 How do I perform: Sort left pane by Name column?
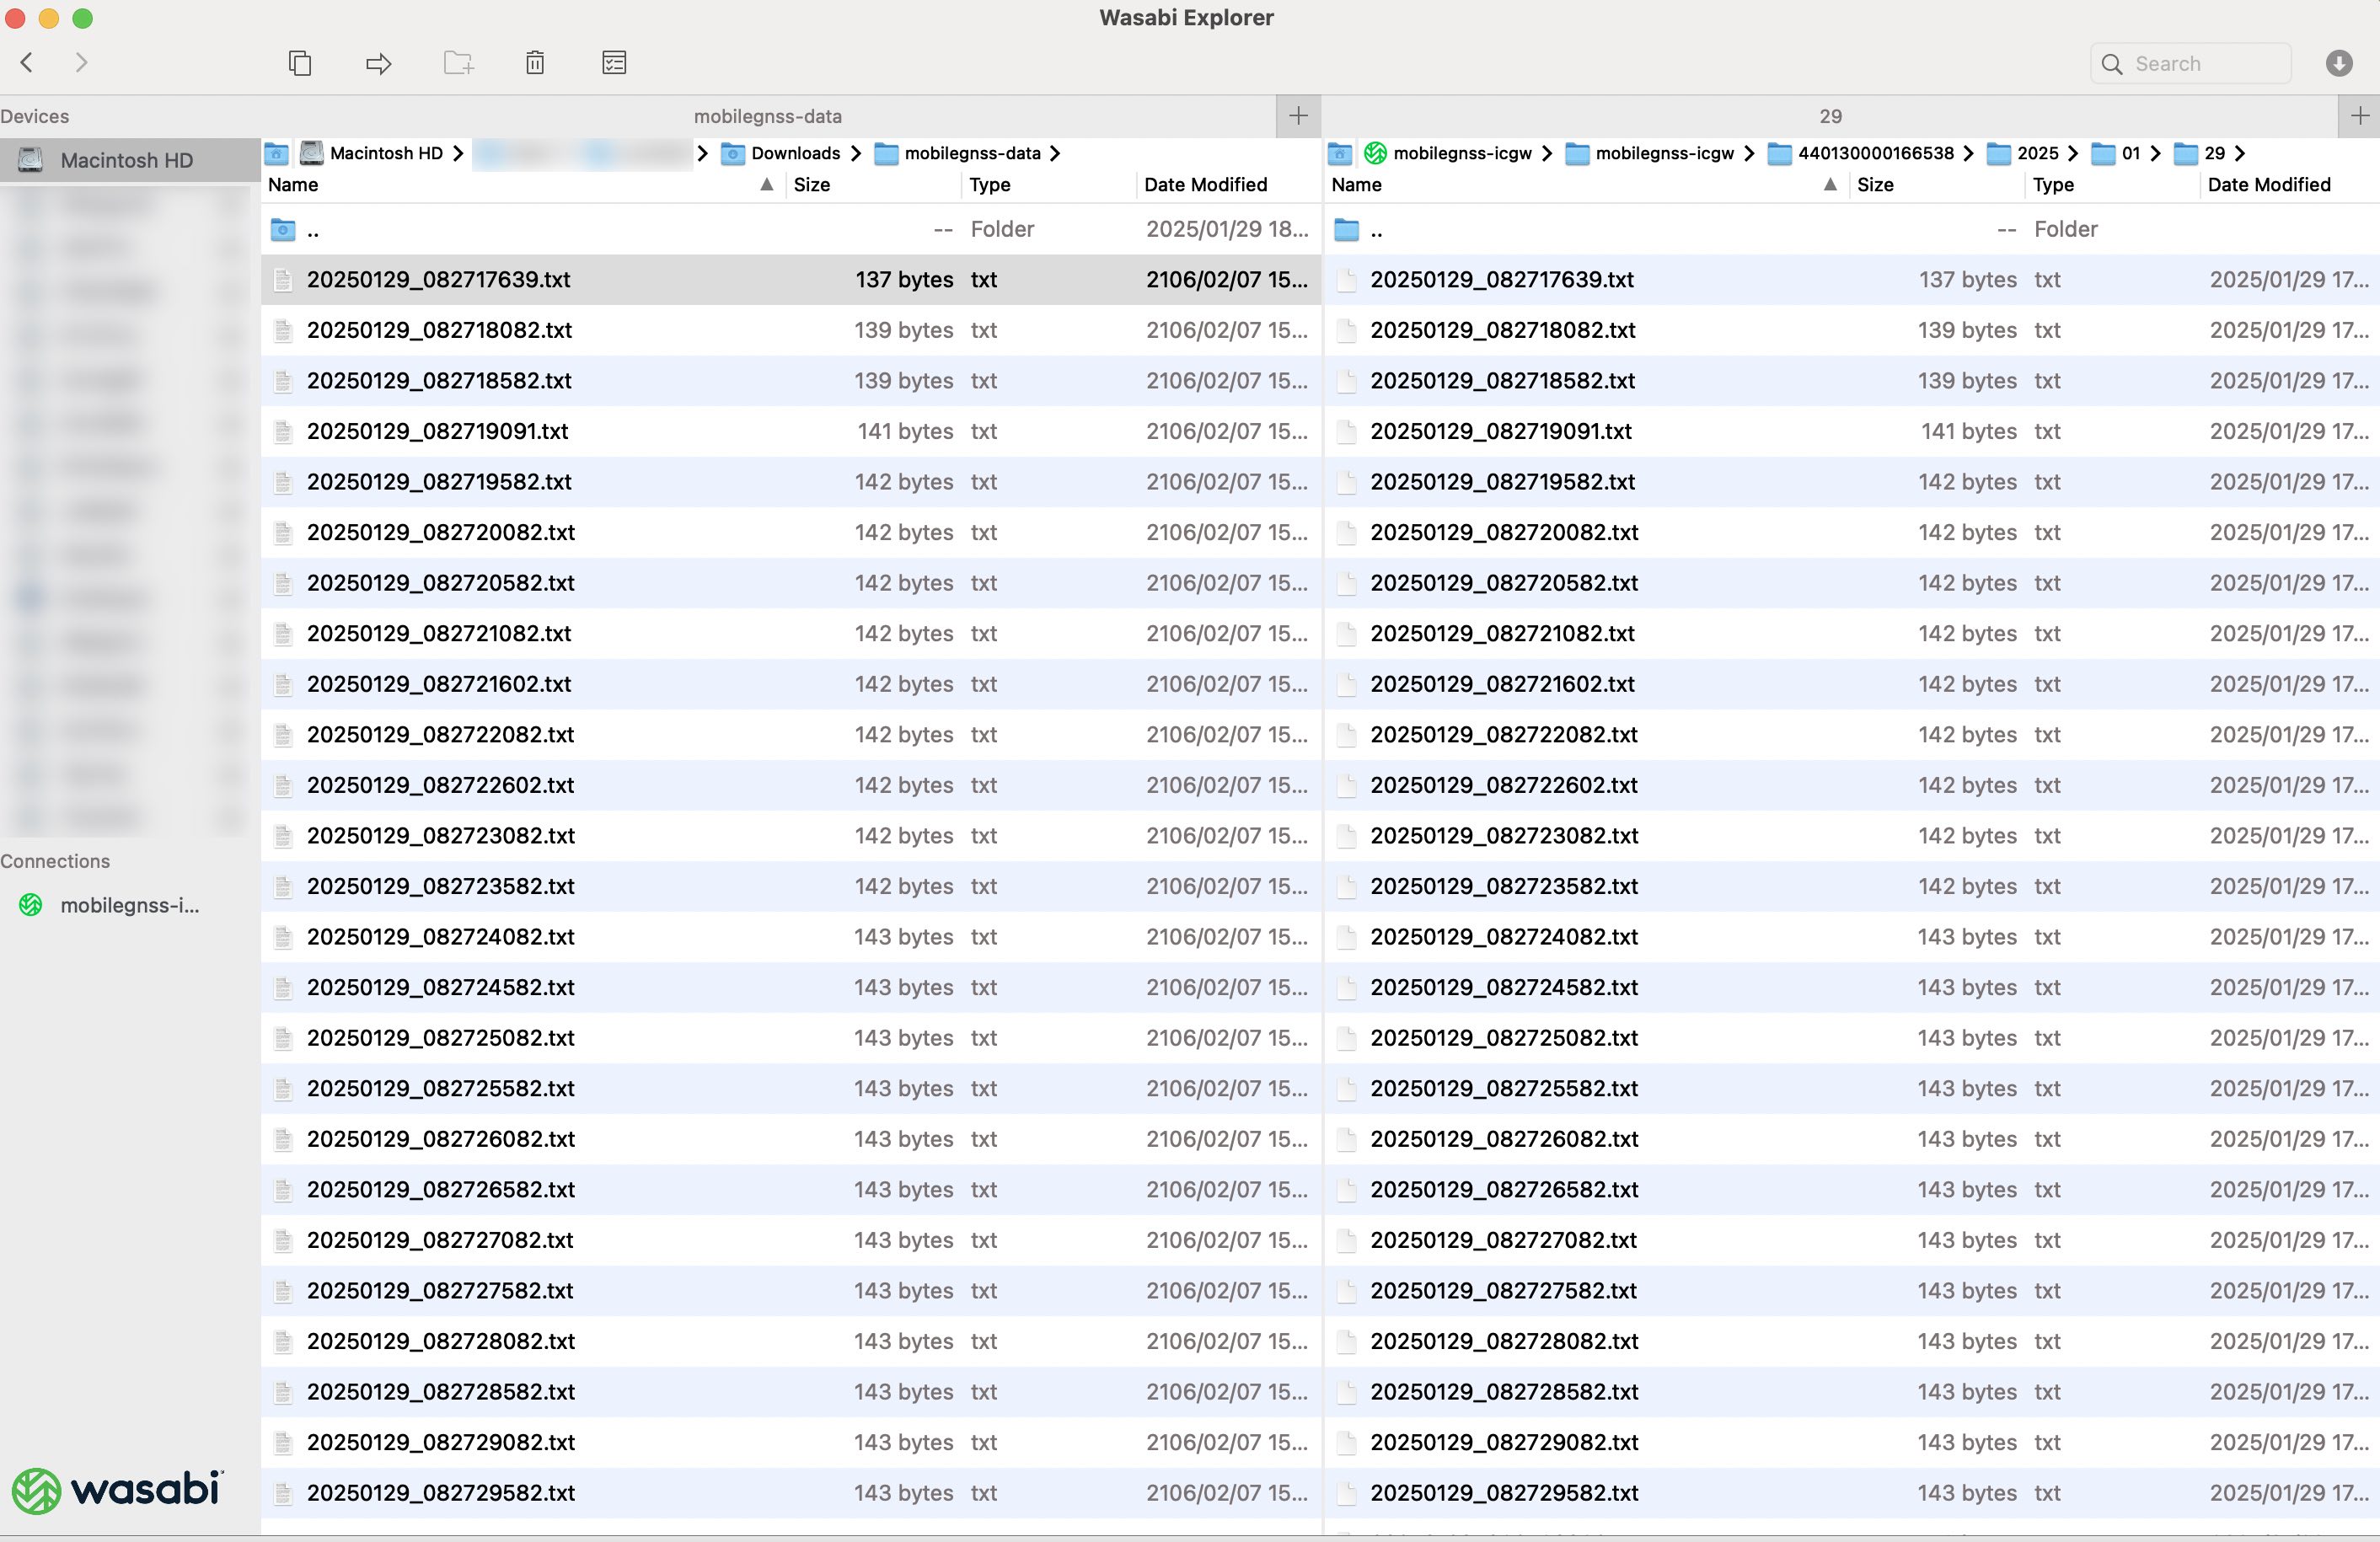click(x=522, y=185)
